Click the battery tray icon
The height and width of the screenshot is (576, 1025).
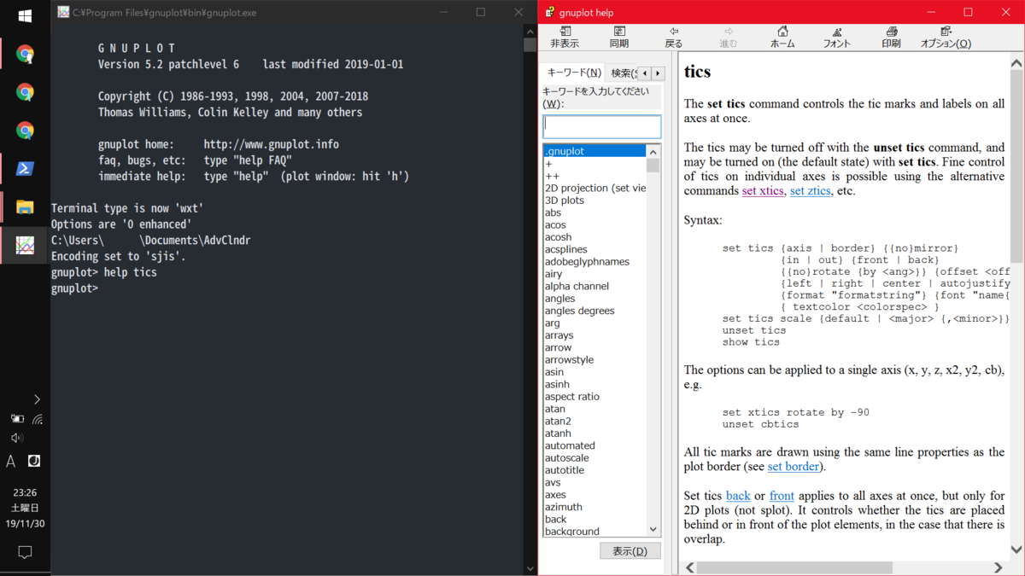tap(17, 419)
